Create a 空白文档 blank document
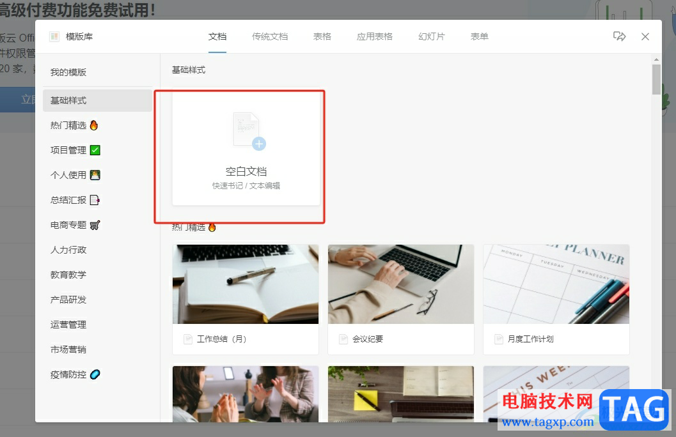This screenshot has width=676, height=437. tap(246, 148)
